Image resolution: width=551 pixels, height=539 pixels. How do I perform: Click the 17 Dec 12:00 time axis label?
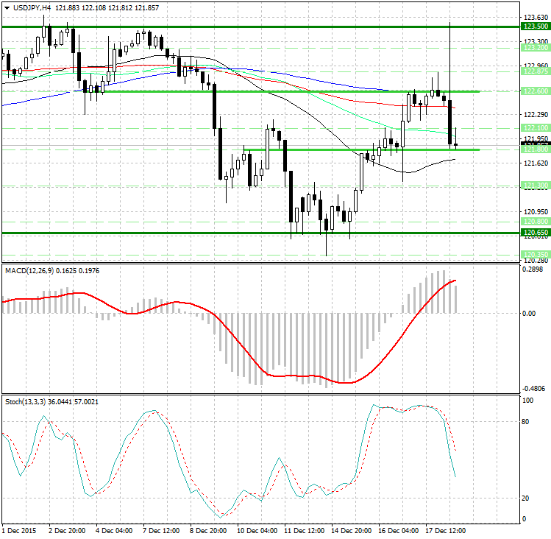tap(445, 531)
